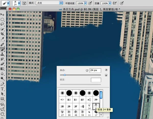Select the Blur tool

click(x=2, y=73)
